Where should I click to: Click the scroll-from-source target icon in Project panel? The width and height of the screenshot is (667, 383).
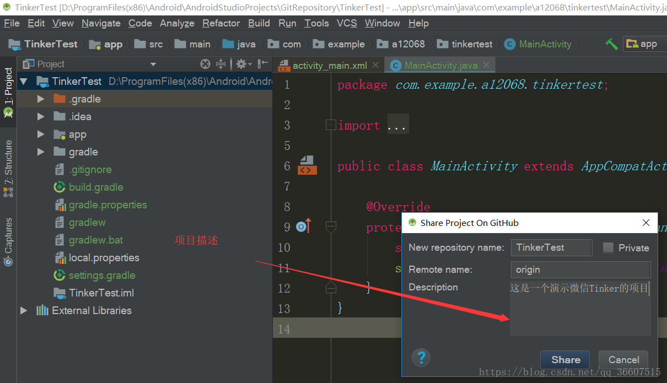click(205, 64)
